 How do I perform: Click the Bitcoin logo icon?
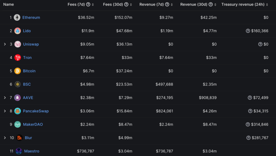coord(18,71)
